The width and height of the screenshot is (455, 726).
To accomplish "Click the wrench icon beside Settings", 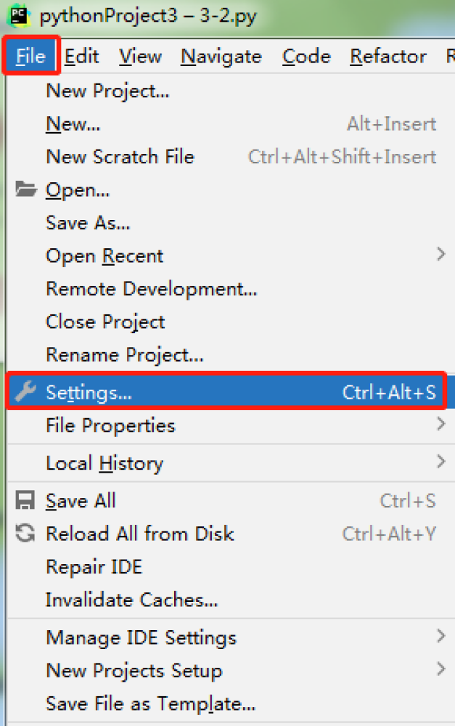I will point(26,393).
